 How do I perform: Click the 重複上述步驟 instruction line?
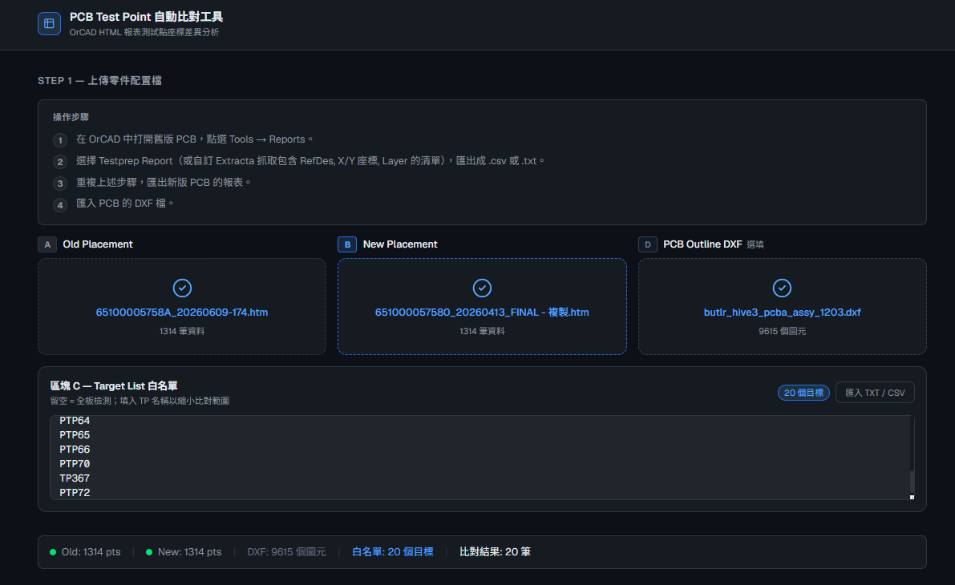click(x=164, y=182)
